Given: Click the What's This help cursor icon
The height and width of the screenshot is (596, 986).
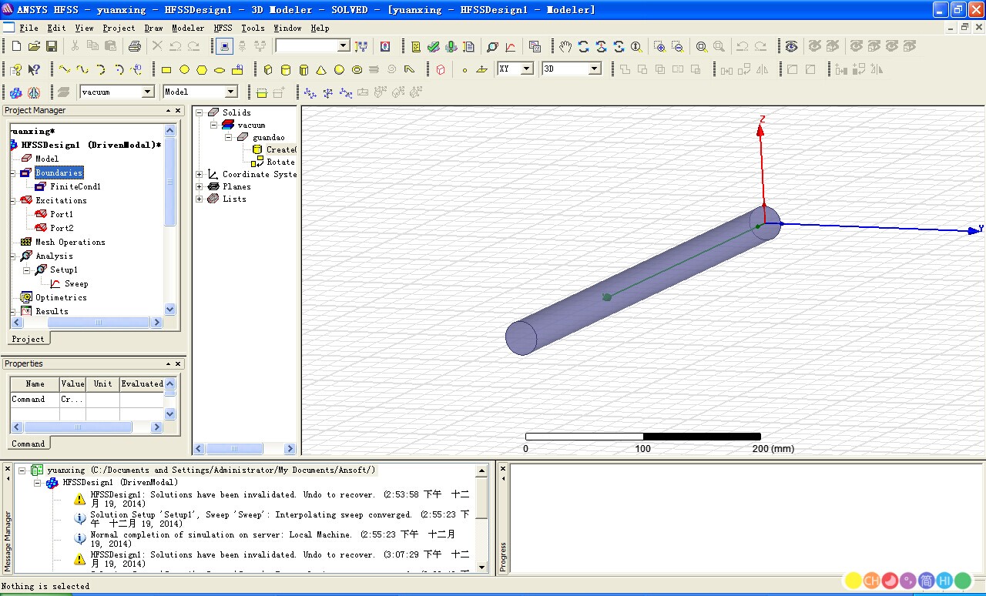Looking at the screenshot, I should tap(34, 69).
